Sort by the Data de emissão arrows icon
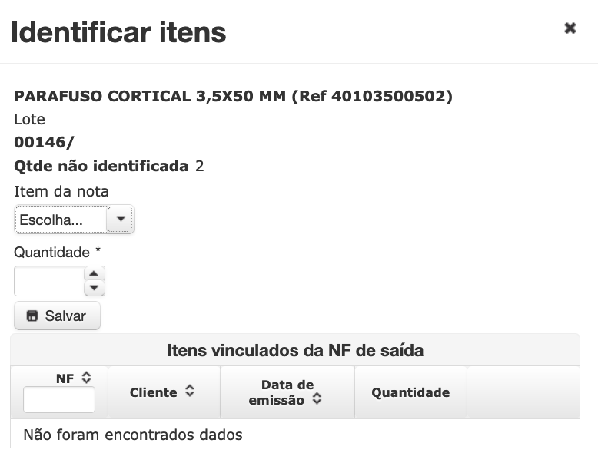 point(317,398)
